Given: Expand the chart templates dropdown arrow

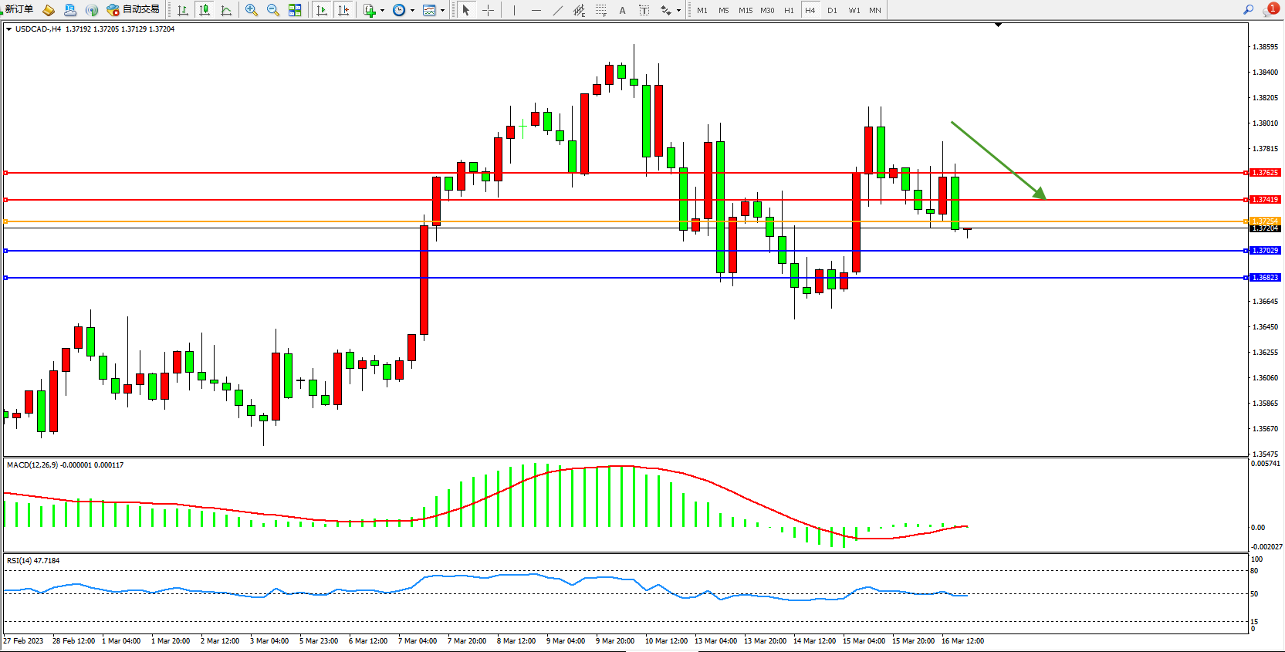Looking at the screenshot, I should pos(442,11).
